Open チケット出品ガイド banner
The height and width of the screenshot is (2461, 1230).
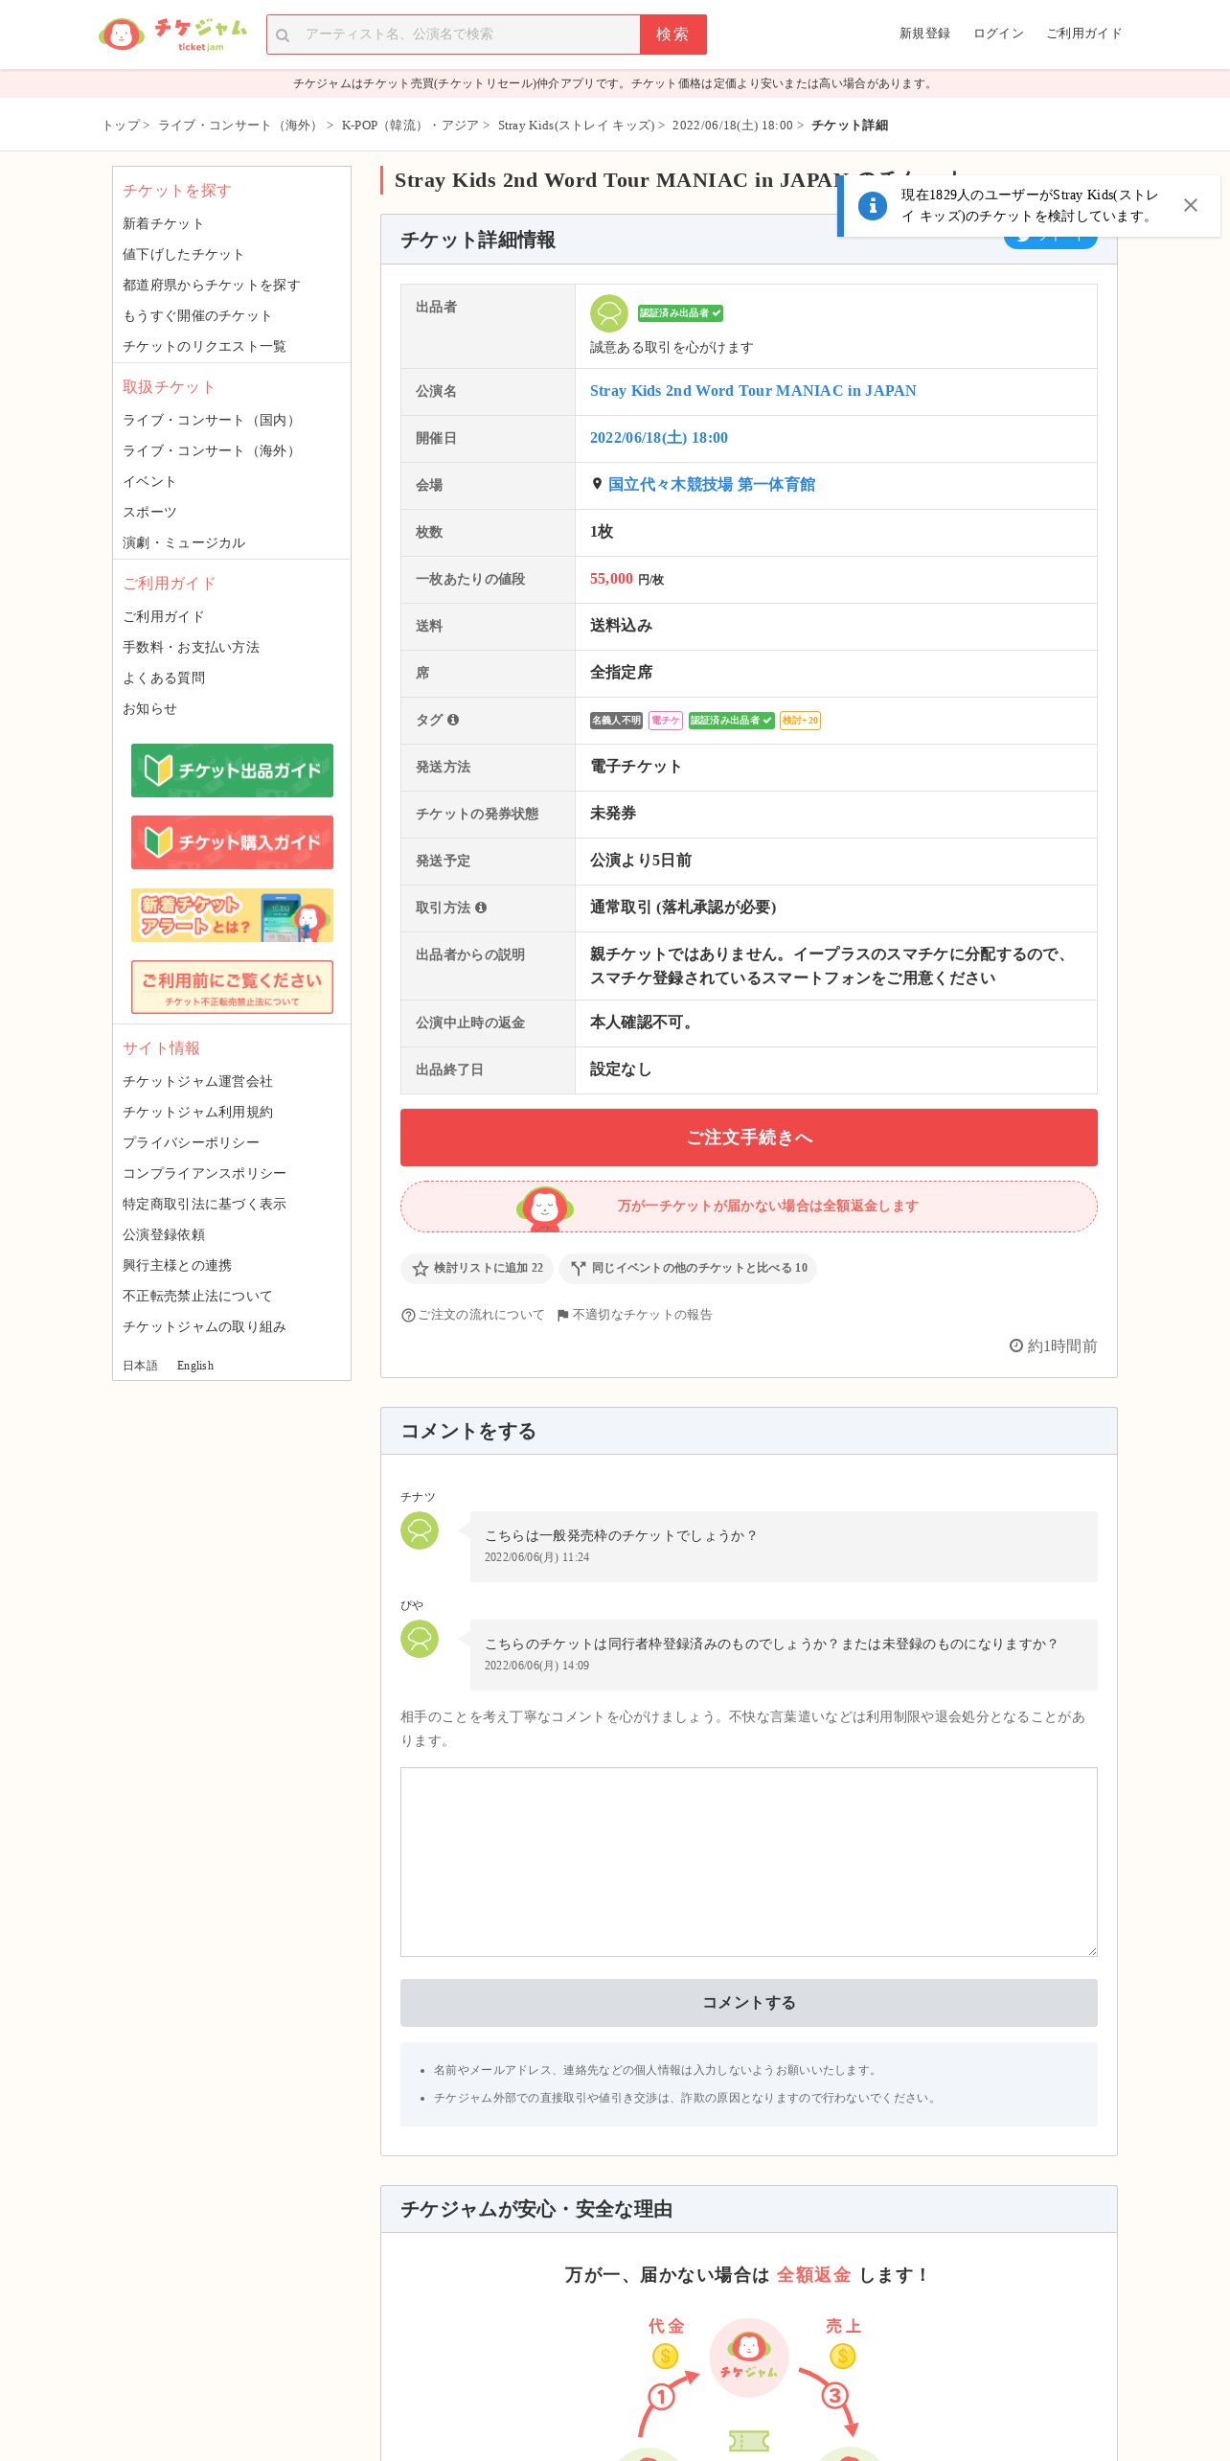(232, 770)
